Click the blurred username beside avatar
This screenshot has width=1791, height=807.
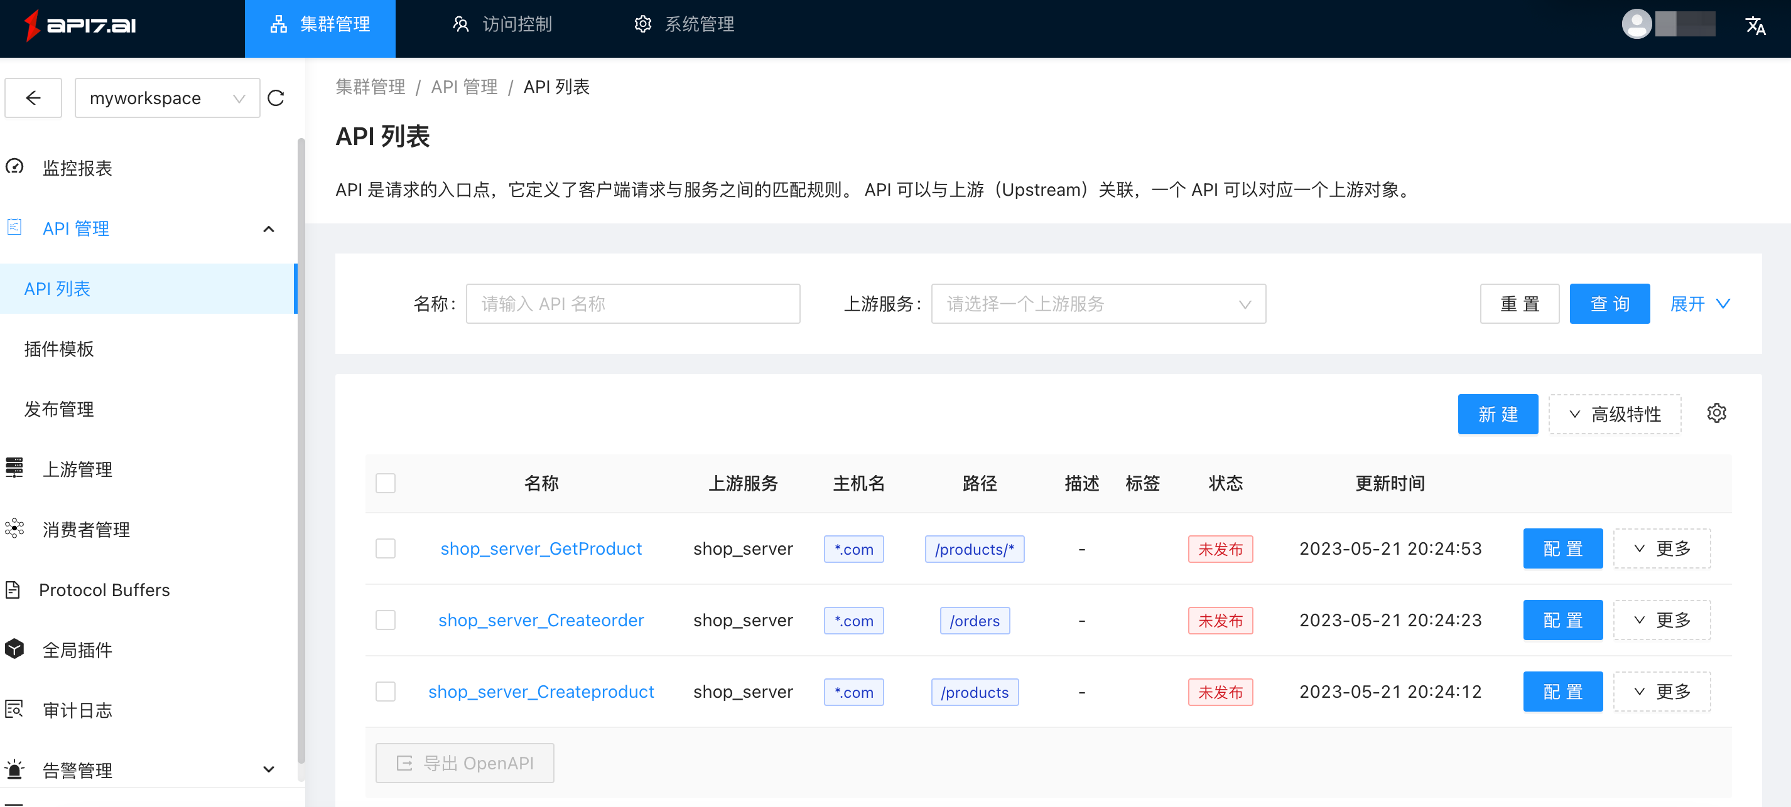1685,24
